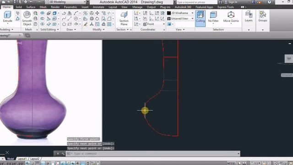Open the Layers panel button
Viewport: 293px width, 165px height.
coord(249,16)
